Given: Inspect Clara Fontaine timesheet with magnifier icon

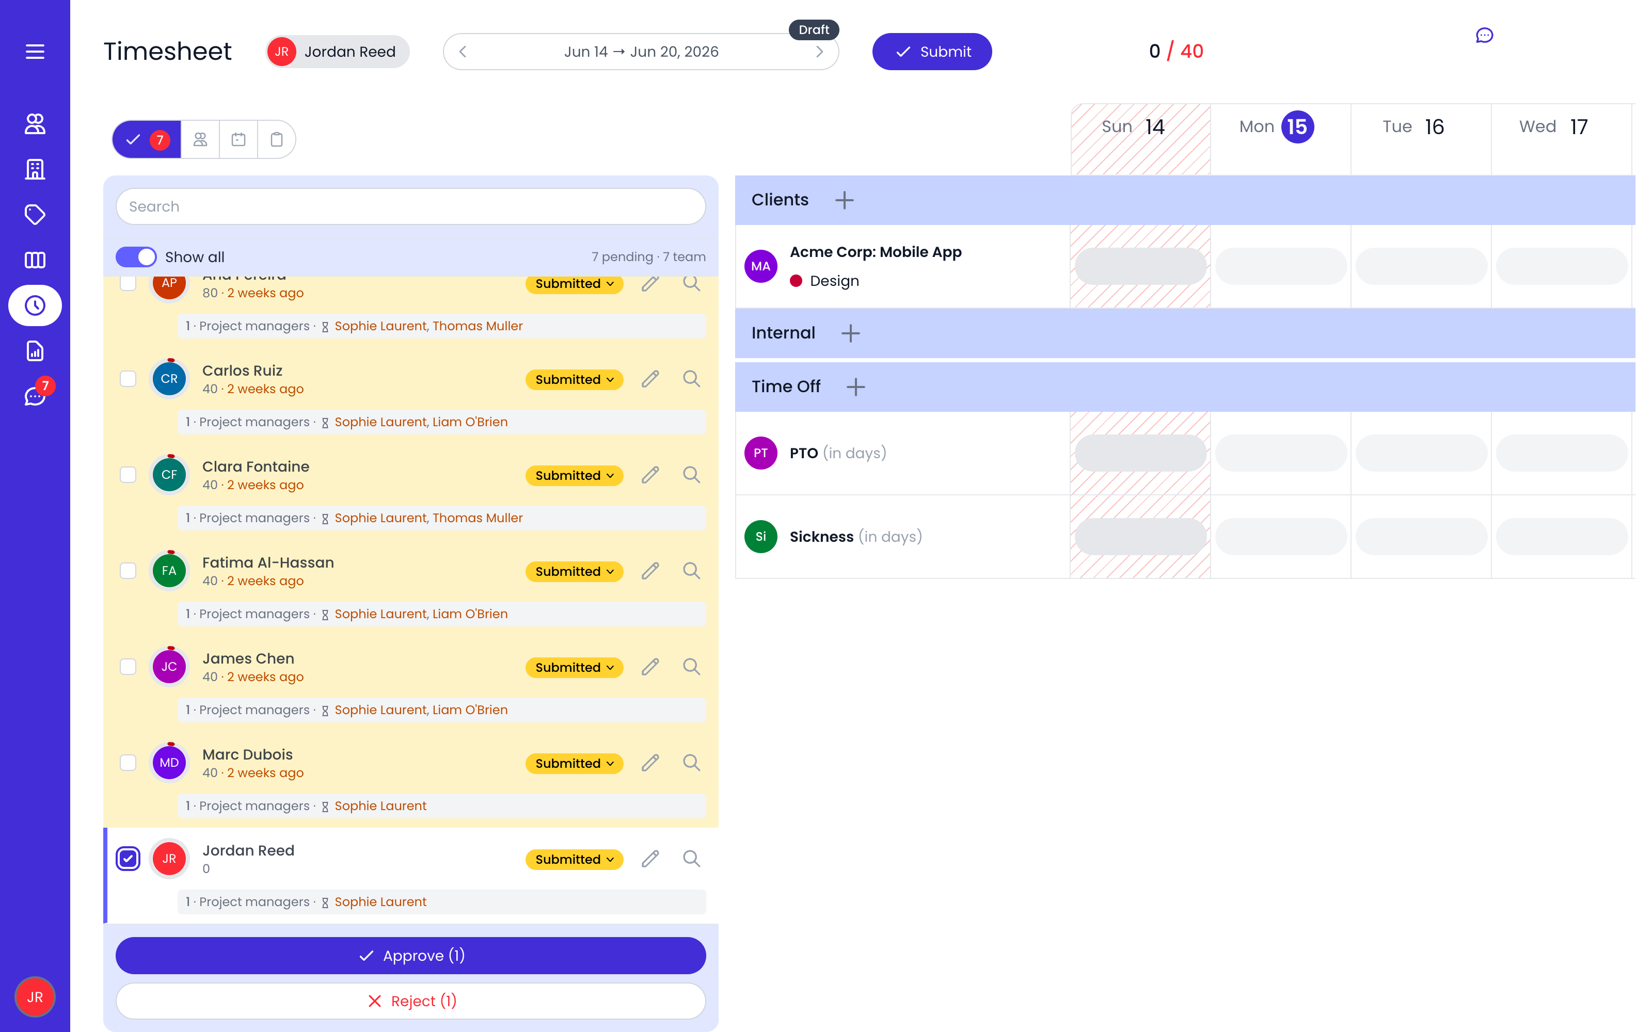Looking at the screenshot, I should 692,475.
